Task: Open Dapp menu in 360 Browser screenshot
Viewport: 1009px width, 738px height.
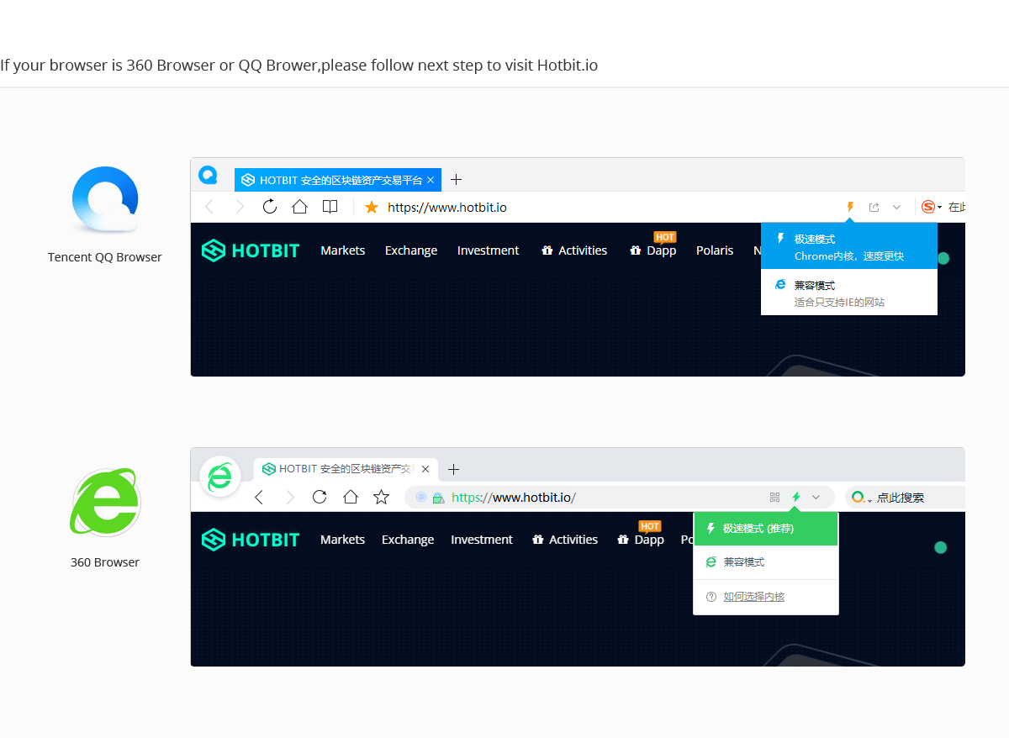Action: coord(641,540)
